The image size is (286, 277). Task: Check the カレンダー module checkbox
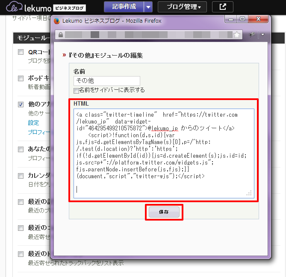coord(21,176)
